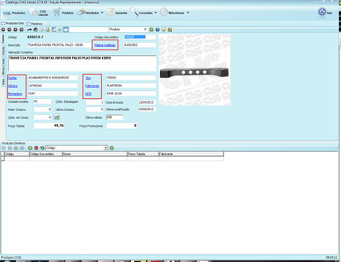Image resolution: width=341 pixels, height=262 pixels.
Task: Select the Produtos CHG tab
Action: tap(13, 23)
